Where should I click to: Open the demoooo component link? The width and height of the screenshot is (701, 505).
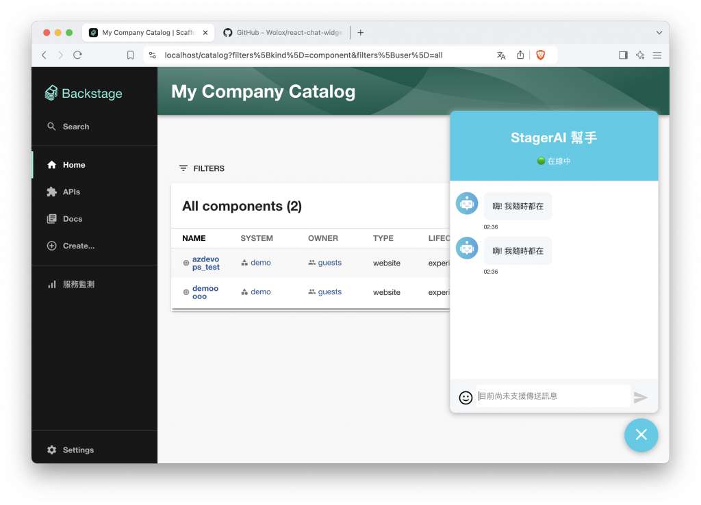click(205, 292)
